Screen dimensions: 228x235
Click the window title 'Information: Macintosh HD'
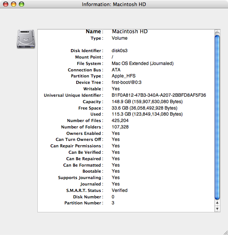coord(114,4)
